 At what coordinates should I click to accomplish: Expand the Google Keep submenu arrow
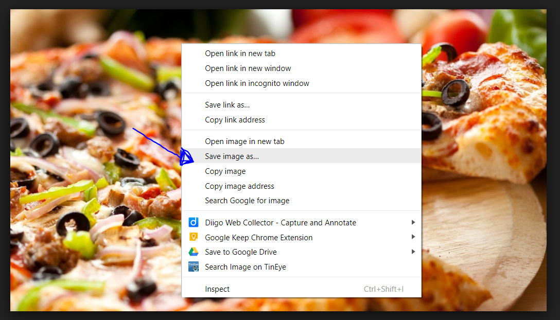(413, 237)
